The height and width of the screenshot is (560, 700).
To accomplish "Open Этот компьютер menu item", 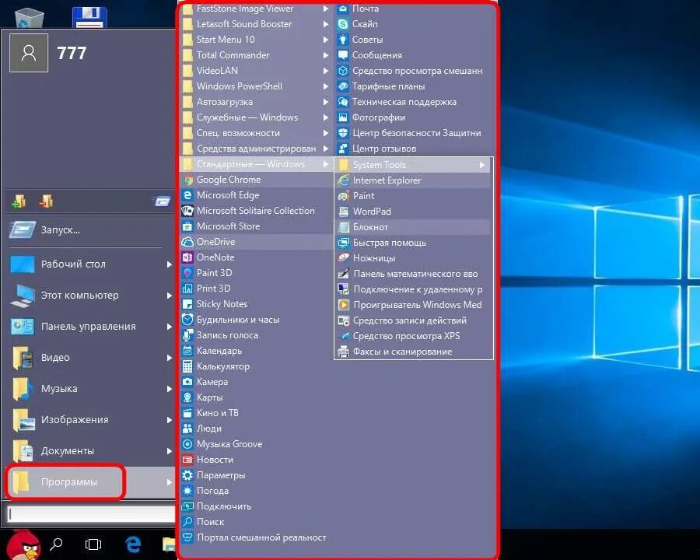I will (91, 296).
